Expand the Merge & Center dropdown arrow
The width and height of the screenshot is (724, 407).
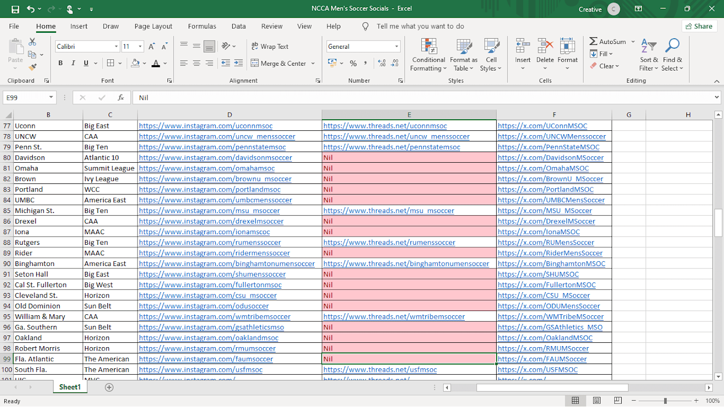(x=313, y=63)
